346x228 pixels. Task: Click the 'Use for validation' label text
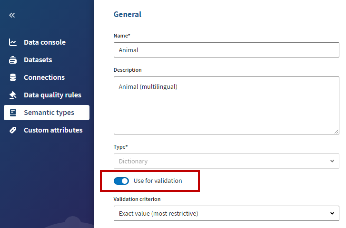(x=158, y=181)
